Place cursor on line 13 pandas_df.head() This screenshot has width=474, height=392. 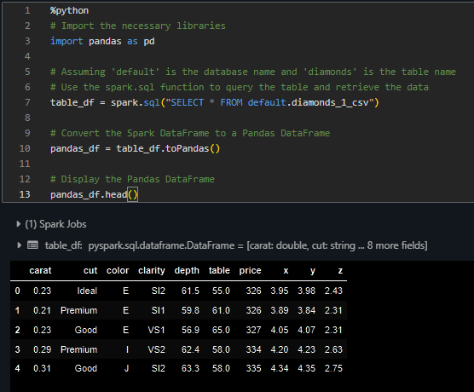(94, 194)
